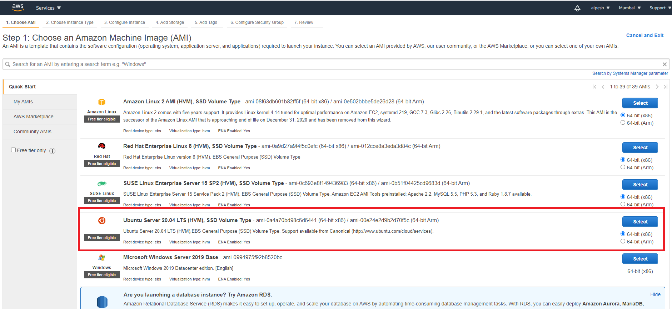Open Quick Start sidebar section

pos(40,87)
